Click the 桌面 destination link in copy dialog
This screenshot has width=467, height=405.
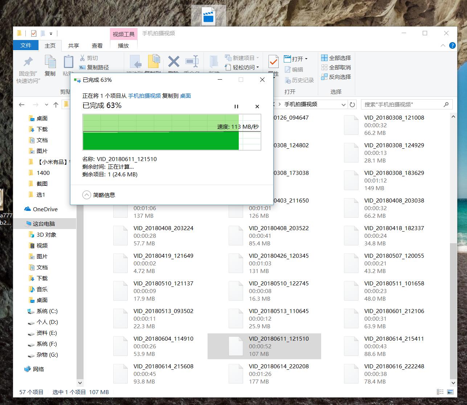(185, 96)
